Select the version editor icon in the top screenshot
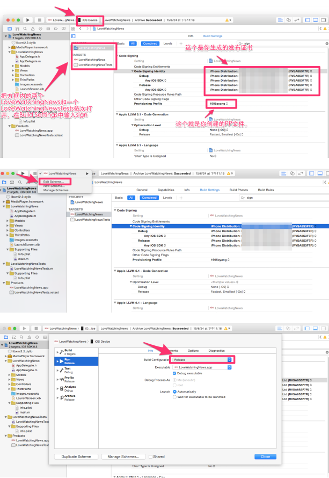Screen dimensions: 329x478 pos(296,20)
